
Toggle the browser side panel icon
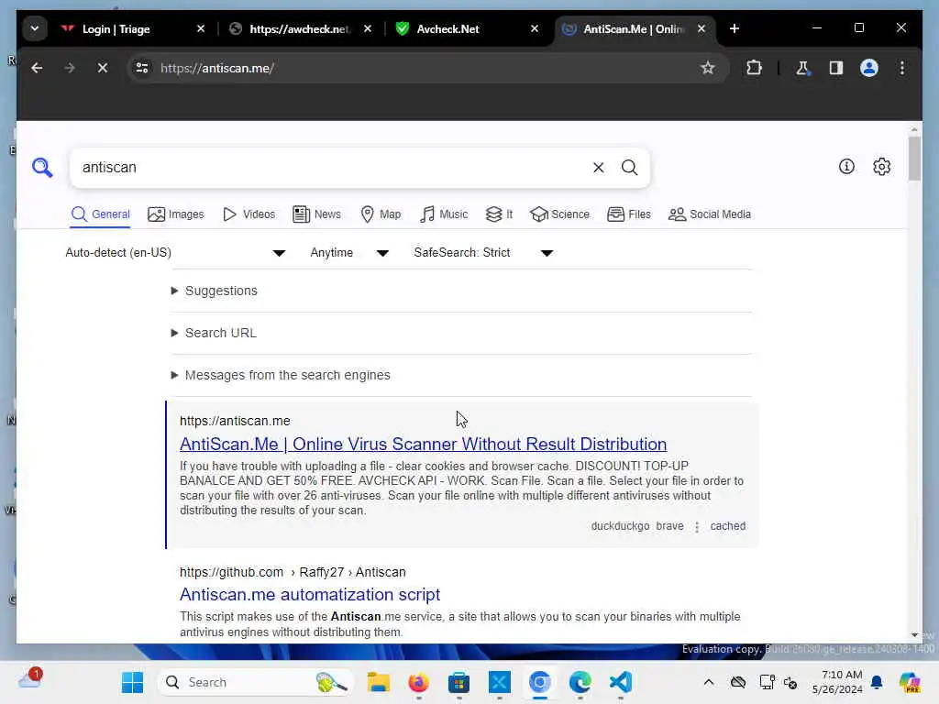pyautogui.click(x=836, y=68)
